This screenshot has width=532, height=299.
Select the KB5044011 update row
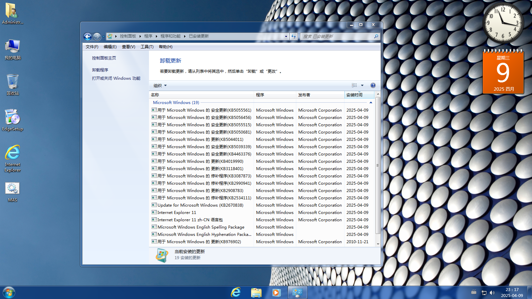(262, 140)
